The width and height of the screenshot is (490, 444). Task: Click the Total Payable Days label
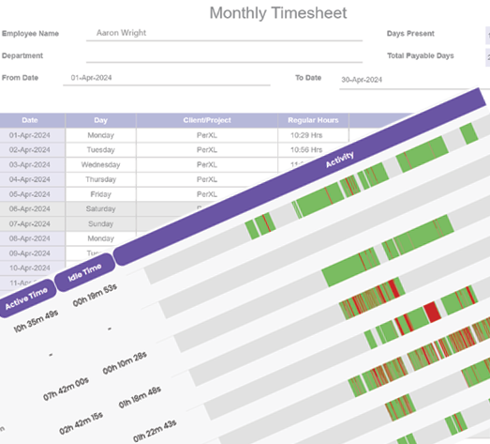tap(421, 55)
